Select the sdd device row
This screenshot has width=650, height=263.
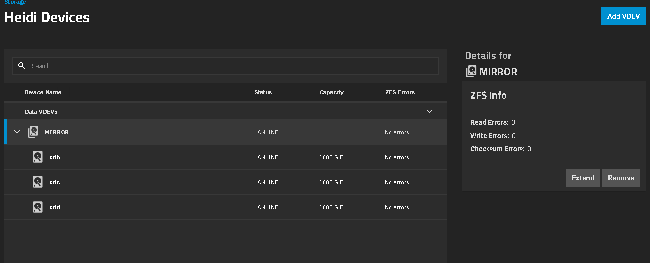point(226,207)
